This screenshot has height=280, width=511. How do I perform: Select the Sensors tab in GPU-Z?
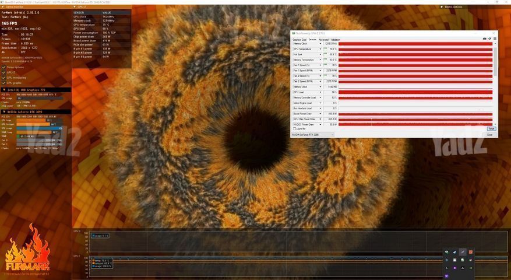pos(312,40)
